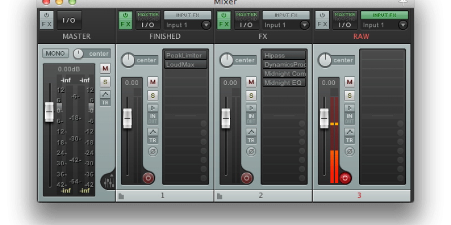The width and height of the screenshot is (451, 225).
Task: Select the Midnight EQ plugin entry
Action: (284, 83)
